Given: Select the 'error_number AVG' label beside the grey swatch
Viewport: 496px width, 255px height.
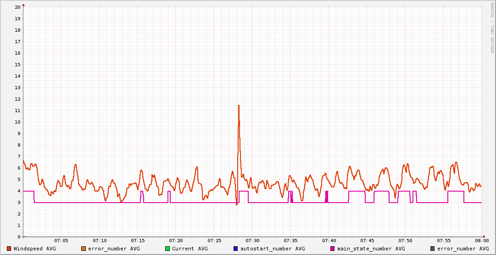Looking at the screenshot, I should pyautogui.click(x=463, y=249).
